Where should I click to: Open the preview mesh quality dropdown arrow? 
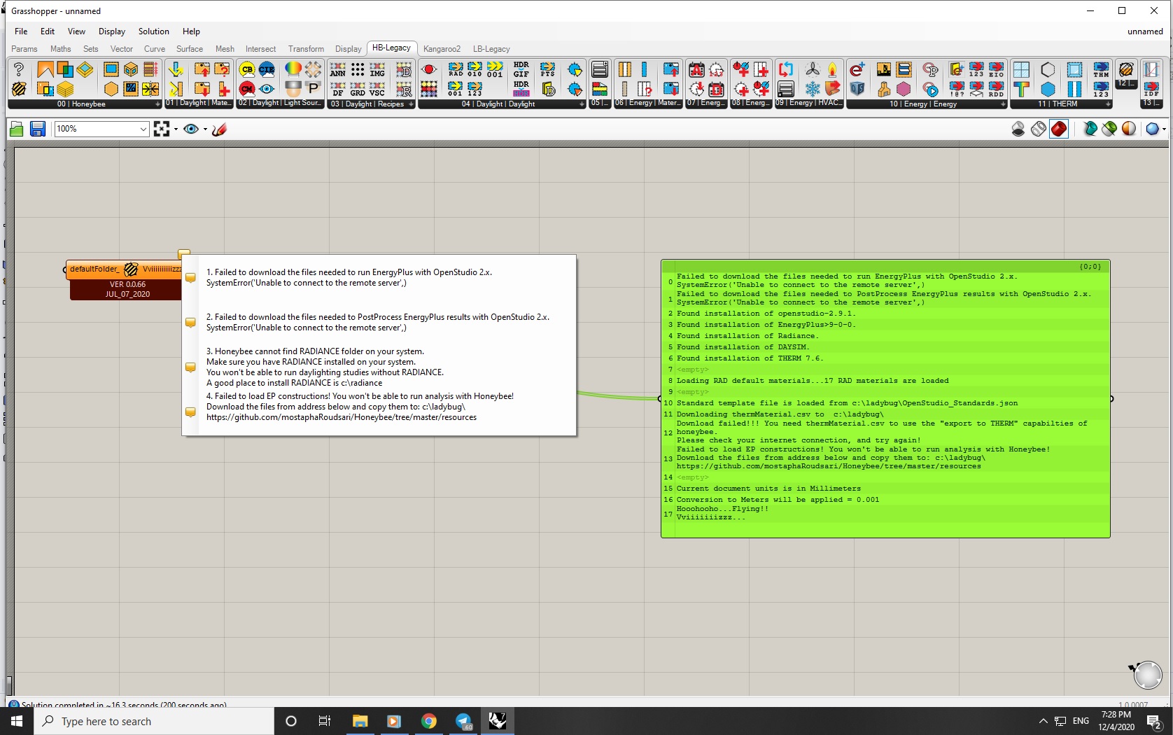pos(1163,129)
